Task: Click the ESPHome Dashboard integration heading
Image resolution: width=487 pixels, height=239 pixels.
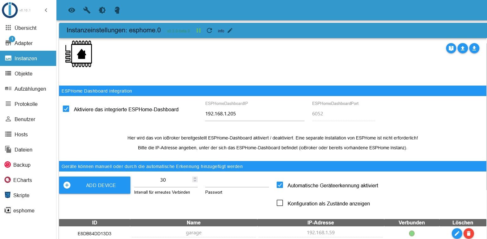Action: [x=97, y=91]
